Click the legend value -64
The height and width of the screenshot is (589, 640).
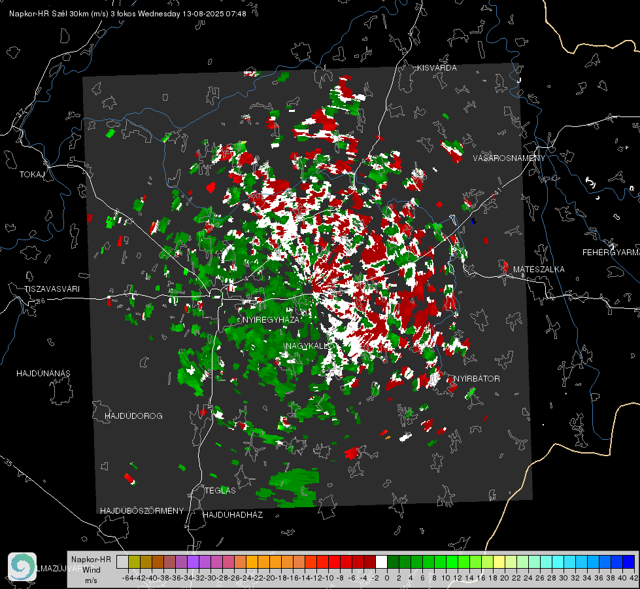click(127, 578)
